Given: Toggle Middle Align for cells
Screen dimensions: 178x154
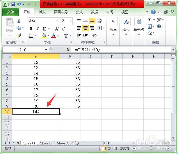Looking at the screenshot, I should click(86, 21).
